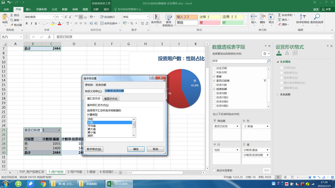The image size is (335, 188).
Task: Open the 性别 row field dropdown
Action: (x=237, y=150)
